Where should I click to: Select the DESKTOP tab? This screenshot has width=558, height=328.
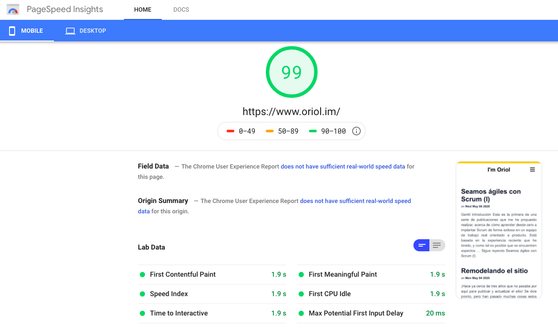coord(85,31)
